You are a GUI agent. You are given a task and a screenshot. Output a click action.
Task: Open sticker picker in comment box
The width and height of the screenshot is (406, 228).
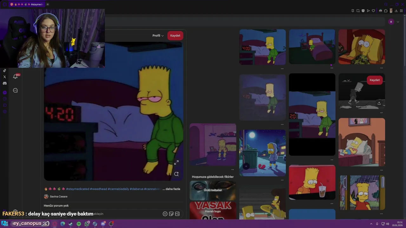pyautogui.click(x=171, y=214)
